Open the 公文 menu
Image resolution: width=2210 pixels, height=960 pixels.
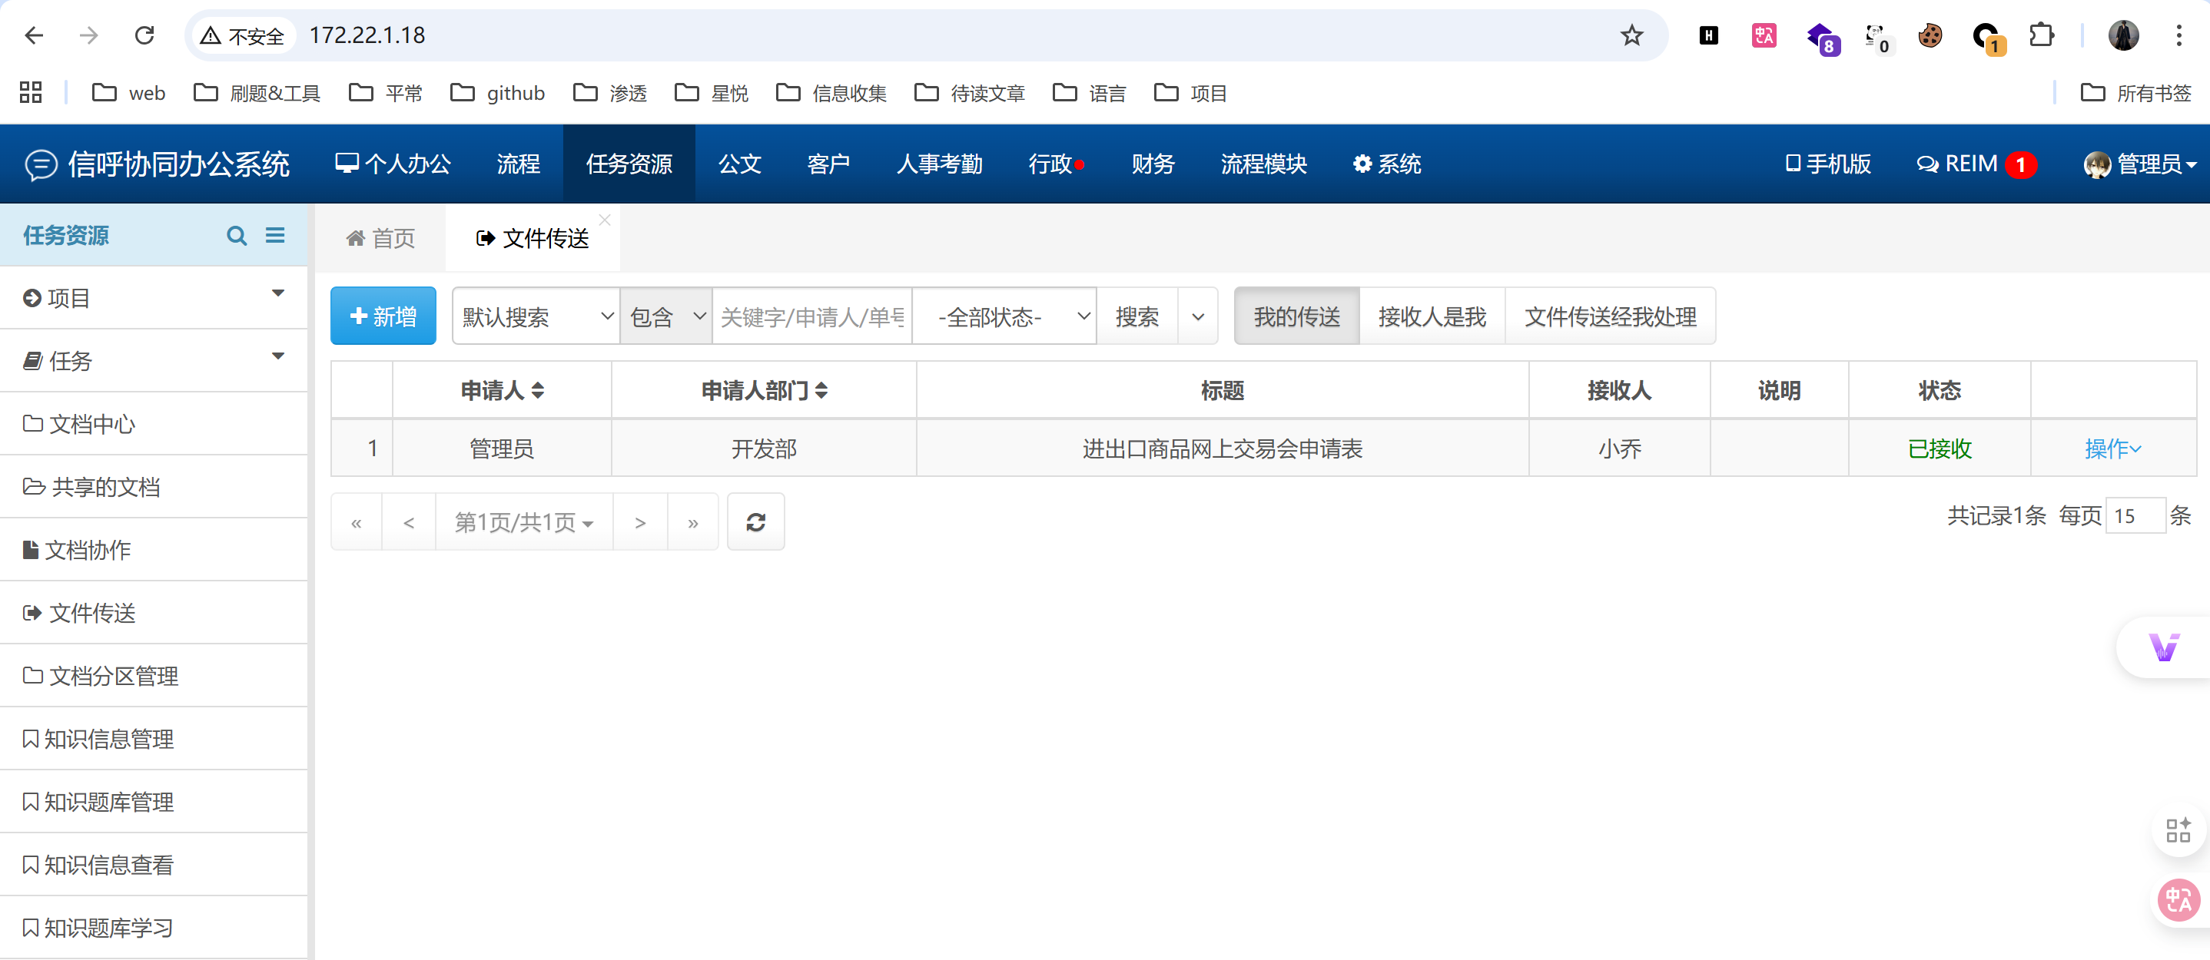coord(739,164)
